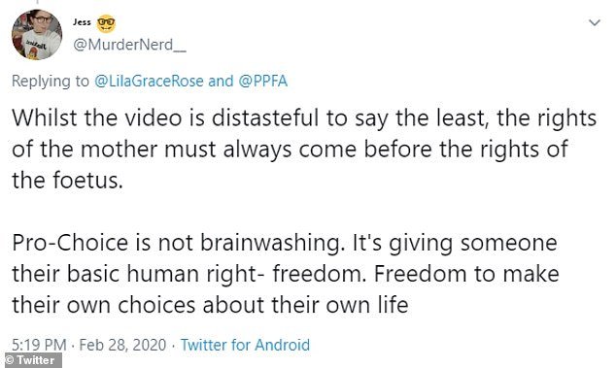
Task: Click the word "Pro-Choice" in the tweet
Action: coord(70,243)
